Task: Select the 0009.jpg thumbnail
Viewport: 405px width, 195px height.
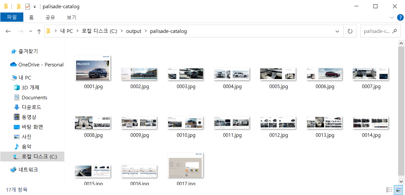Action: [x=139, y=123]
